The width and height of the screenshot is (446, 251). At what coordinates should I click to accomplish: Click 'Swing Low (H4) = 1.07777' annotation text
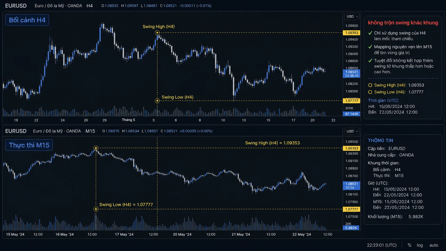pos(126,205)
